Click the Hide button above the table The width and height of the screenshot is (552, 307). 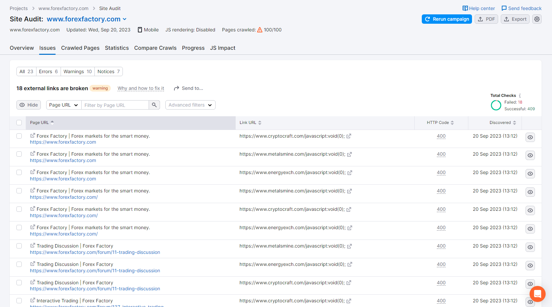tap(28, 105)
